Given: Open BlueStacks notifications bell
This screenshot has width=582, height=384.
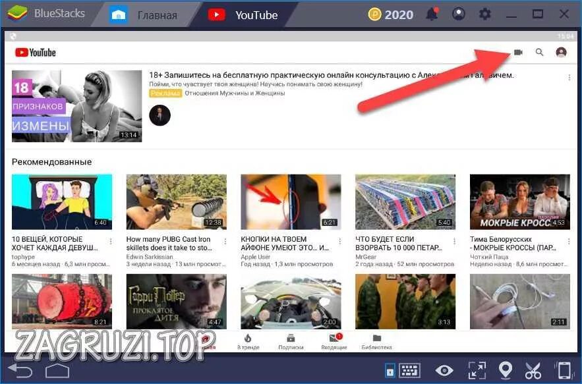Looking at the screenshot, I should click(432, 14).
